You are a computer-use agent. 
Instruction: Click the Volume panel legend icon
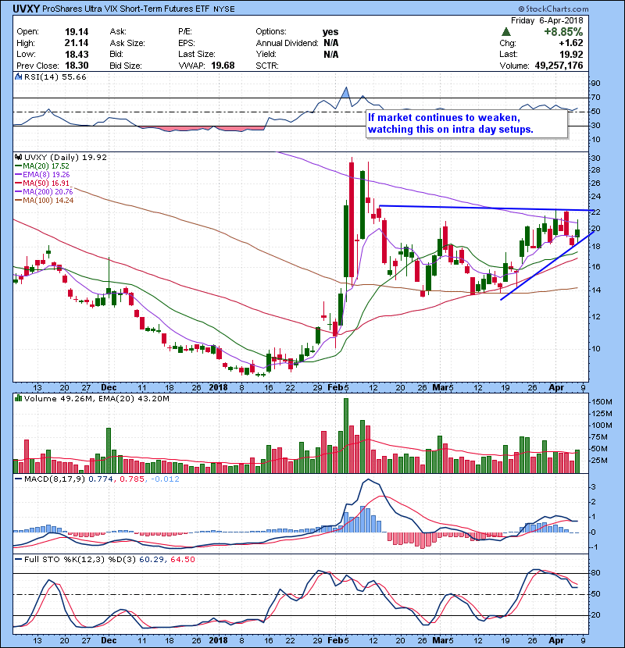(x=17, y=399)
